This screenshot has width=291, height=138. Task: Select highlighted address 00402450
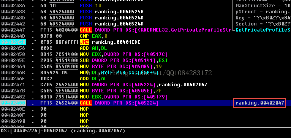[13, 42]
